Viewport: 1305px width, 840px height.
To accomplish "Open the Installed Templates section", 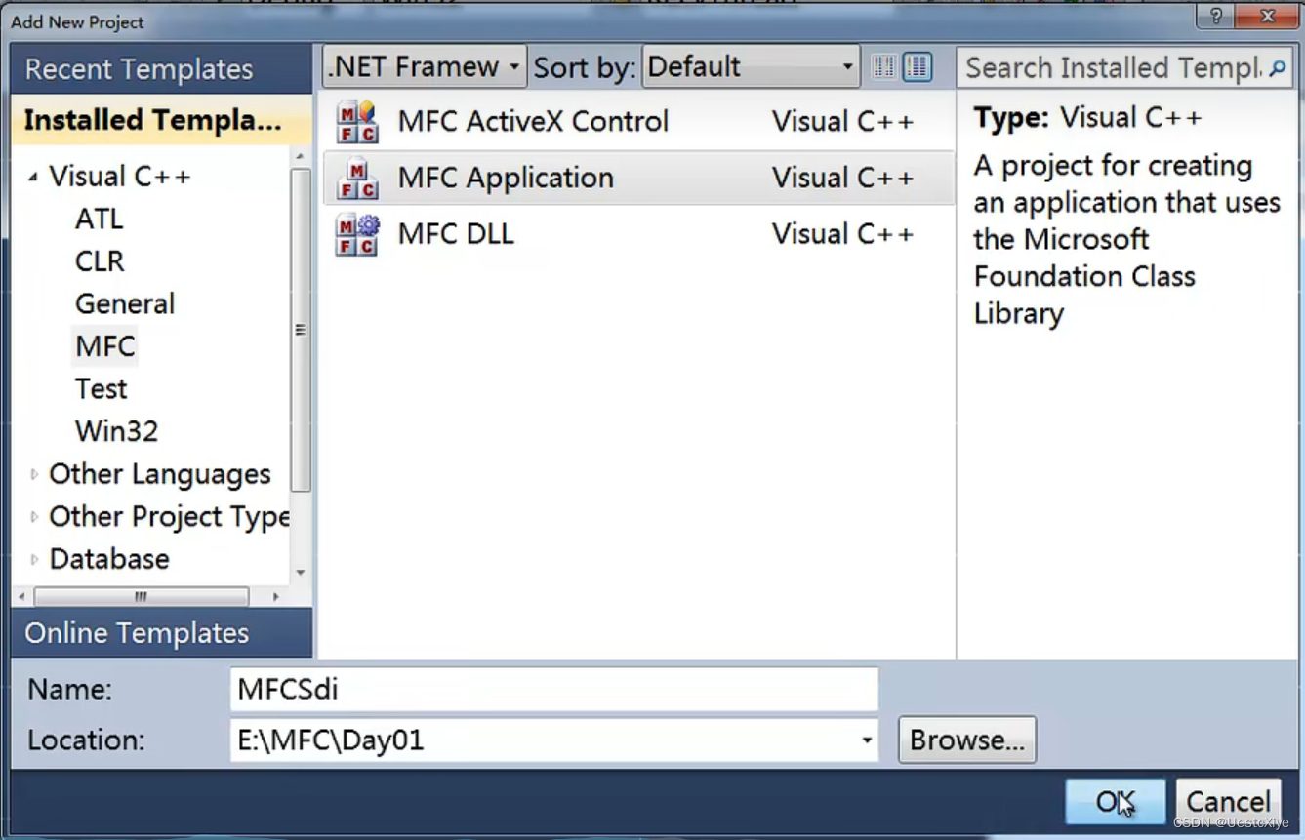I will point(162,120).
